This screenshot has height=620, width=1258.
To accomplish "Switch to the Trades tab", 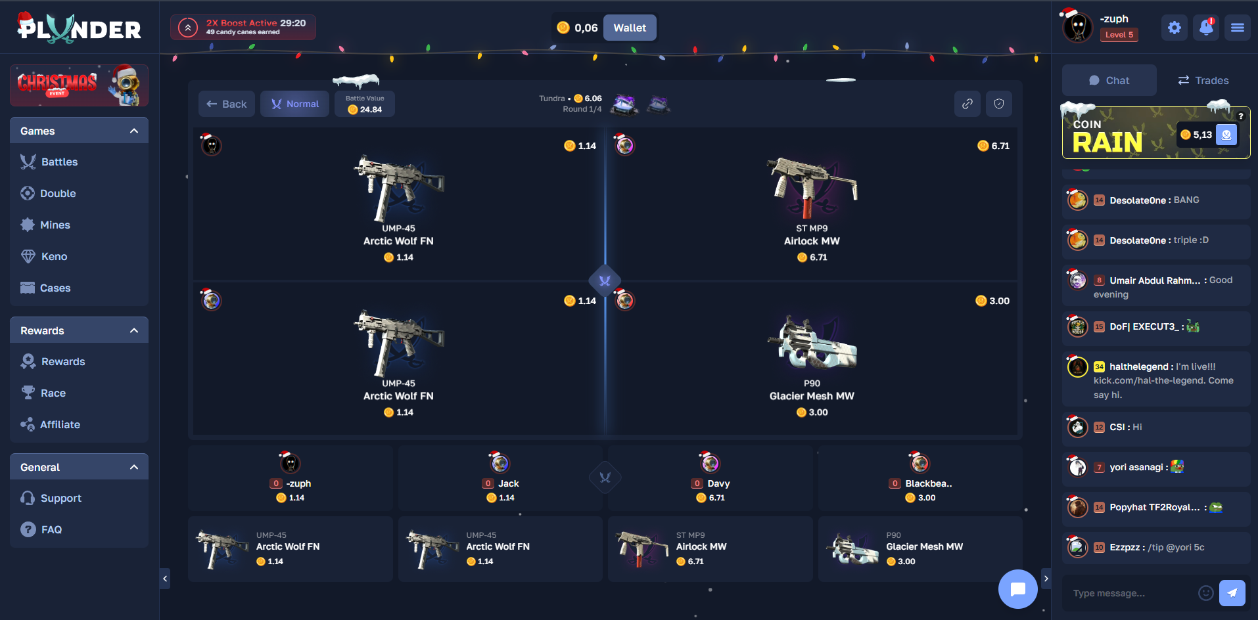I will [1203, 79].
